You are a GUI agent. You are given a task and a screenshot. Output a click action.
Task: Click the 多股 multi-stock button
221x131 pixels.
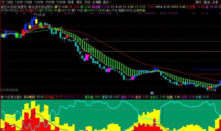[215, 2]
